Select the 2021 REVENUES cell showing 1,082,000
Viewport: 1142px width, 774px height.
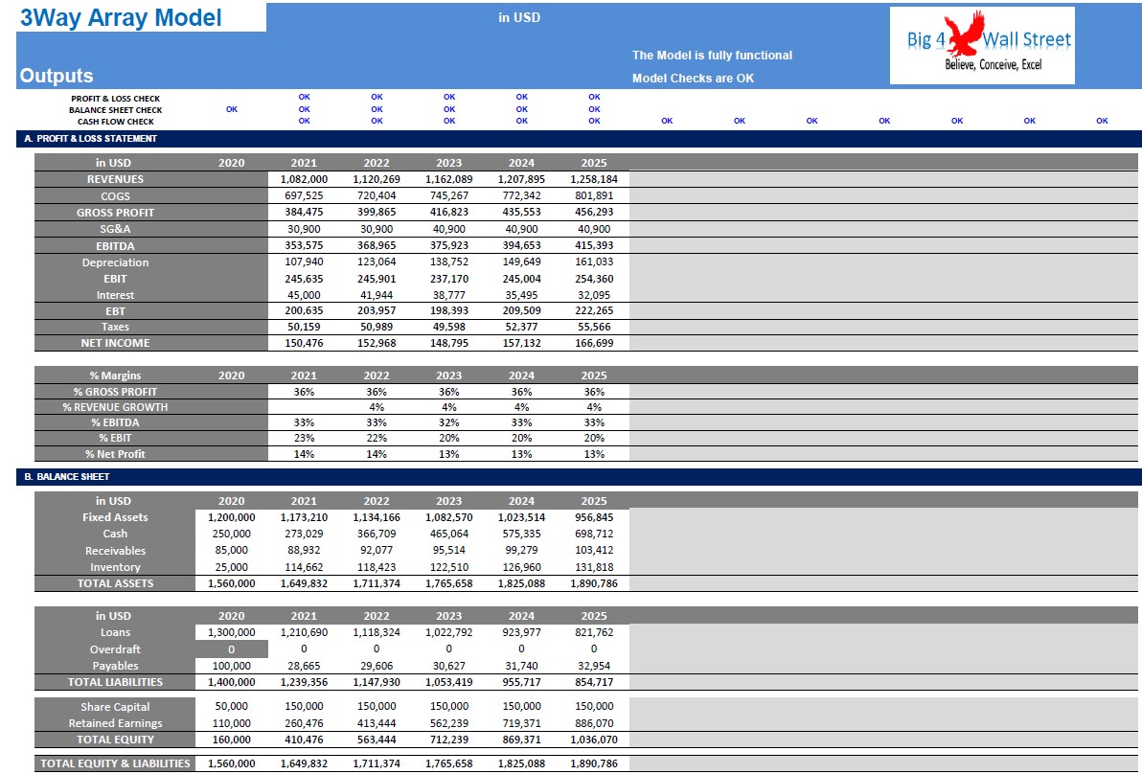(304, 179)
